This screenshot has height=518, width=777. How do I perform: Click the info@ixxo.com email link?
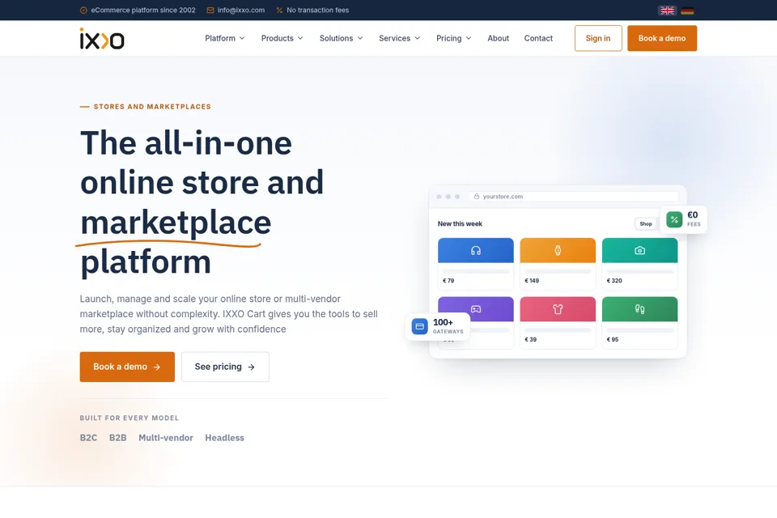click(241, 10)
